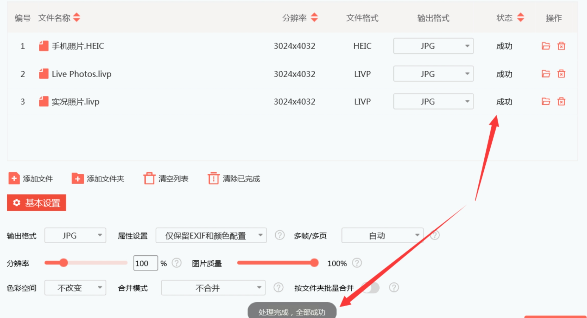Viewport: 587px width, 318px height.
Task: Delete the 实况照片.livp entry
Action: 561,101
